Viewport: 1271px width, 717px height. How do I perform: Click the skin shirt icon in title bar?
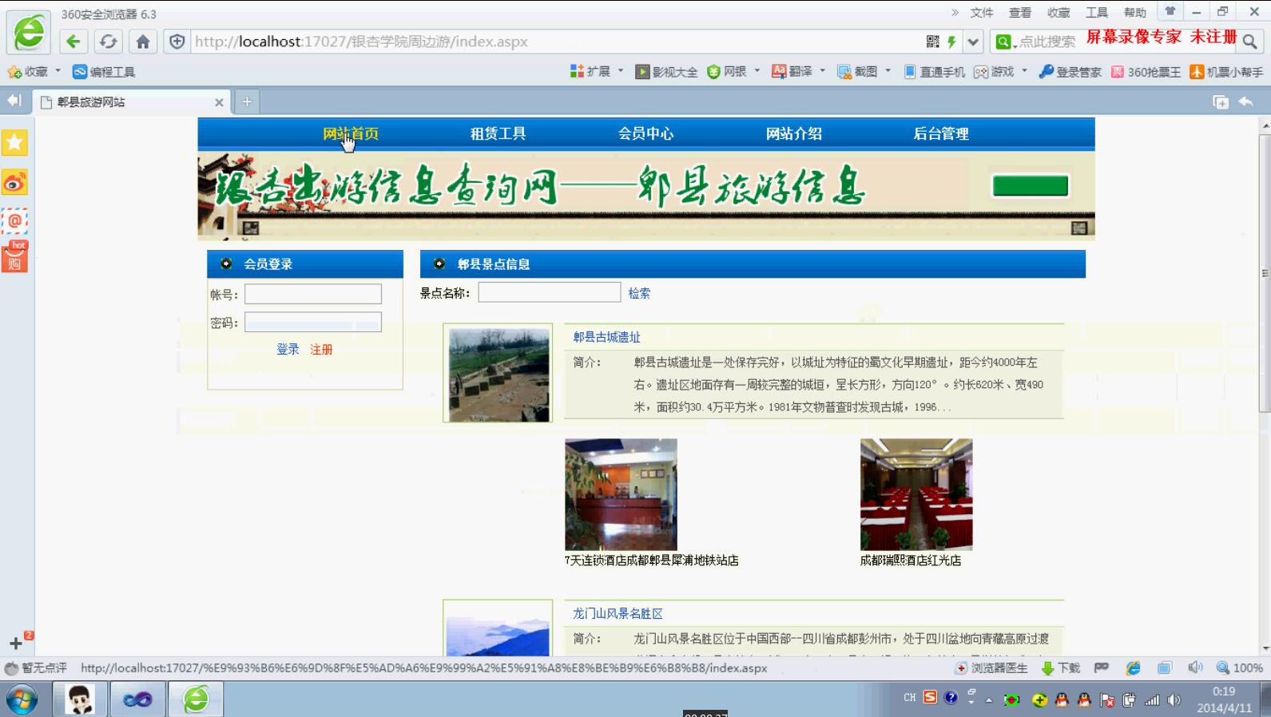(x=1170, y=11)
